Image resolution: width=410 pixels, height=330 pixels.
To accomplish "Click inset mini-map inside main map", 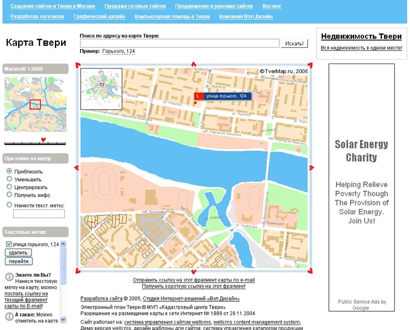I will click(x=101, y=89).
